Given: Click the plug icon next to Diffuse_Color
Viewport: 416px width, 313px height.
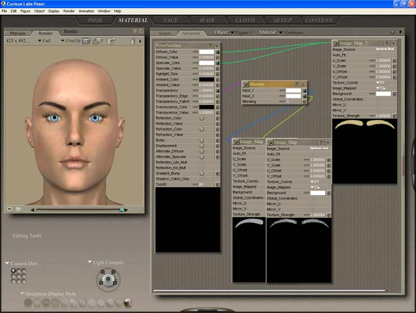Looking at the screenshot, I should tap(217, 52).
